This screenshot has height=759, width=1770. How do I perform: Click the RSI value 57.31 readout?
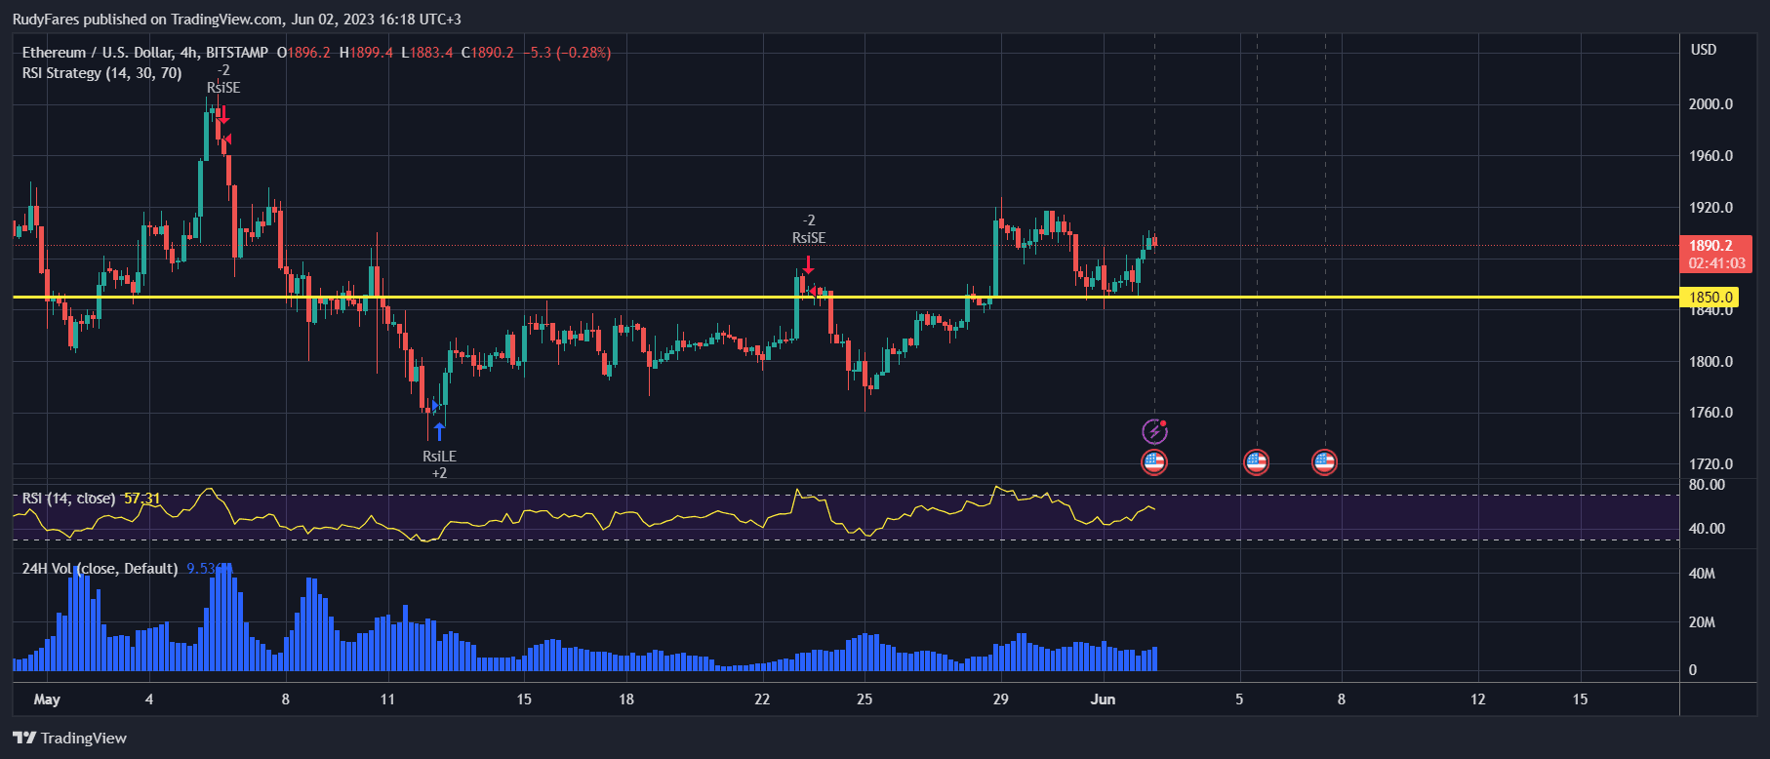point(142,499)
